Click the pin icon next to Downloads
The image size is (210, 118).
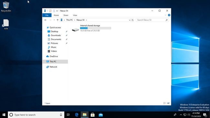click(x=67, y=35)
